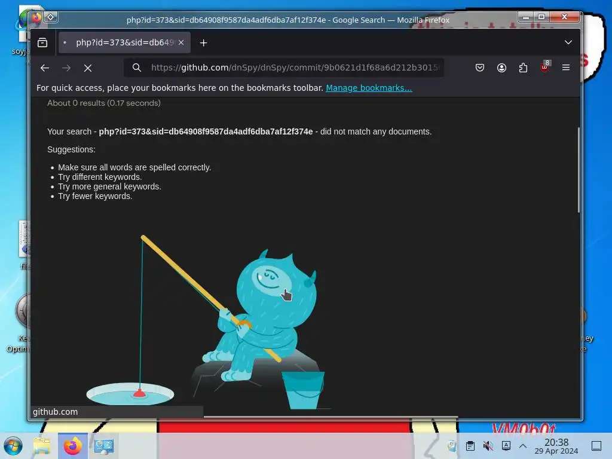
Task: Click the forward navigation arrow
Action: click(66, 68)
